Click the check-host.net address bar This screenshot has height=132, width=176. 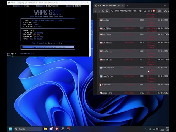tap(126, 11)
